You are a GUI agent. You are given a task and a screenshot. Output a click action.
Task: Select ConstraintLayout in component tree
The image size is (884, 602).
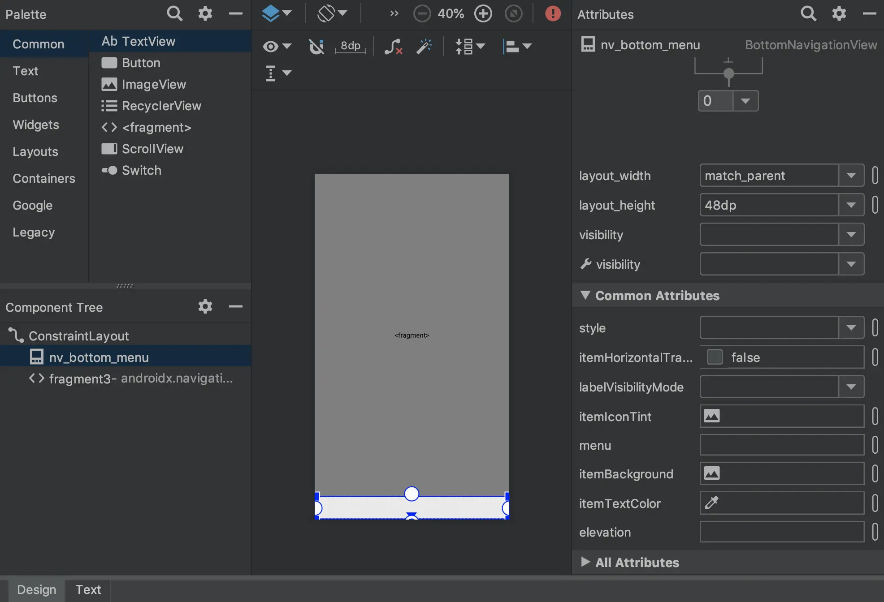(126, 335)
